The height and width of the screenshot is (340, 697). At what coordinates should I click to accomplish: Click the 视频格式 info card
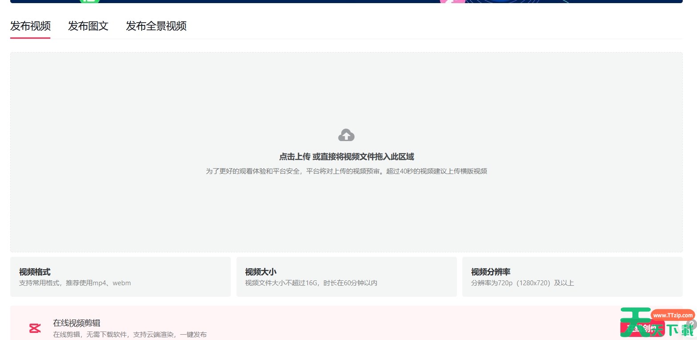click(120, 276)
